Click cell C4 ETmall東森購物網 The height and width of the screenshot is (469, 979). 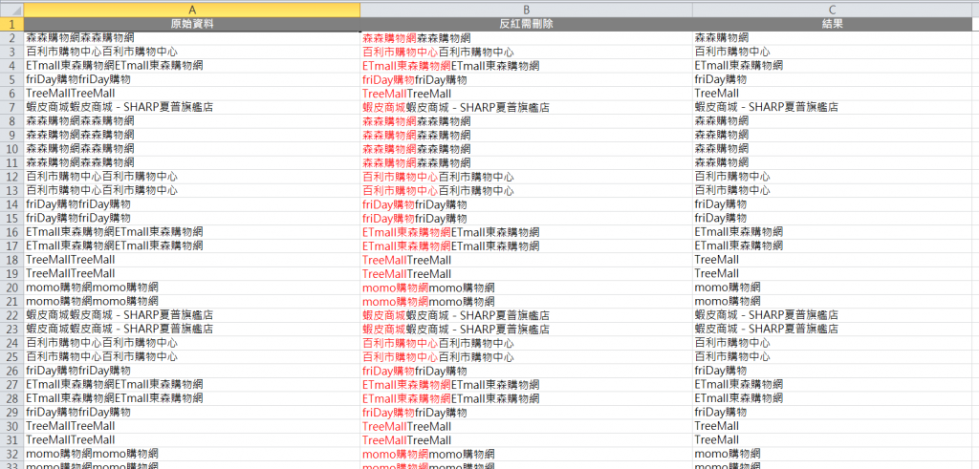coord(833,66)
